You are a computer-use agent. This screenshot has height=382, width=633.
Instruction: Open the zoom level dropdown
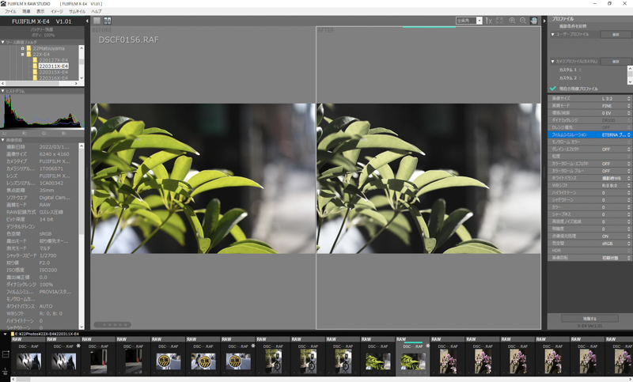tap(479, 21)
